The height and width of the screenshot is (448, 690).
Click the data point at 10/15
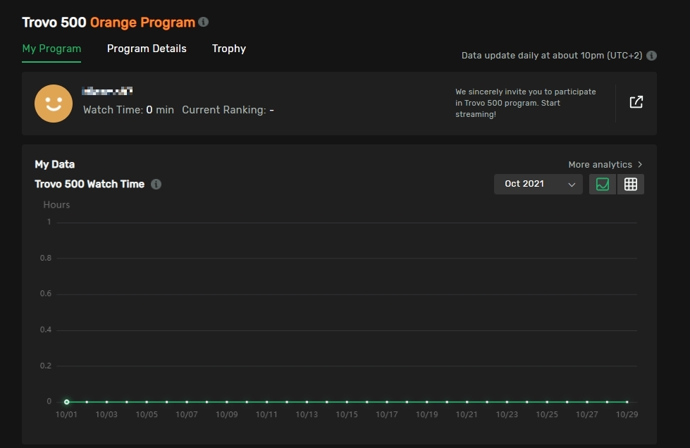(x=347, y=402)
